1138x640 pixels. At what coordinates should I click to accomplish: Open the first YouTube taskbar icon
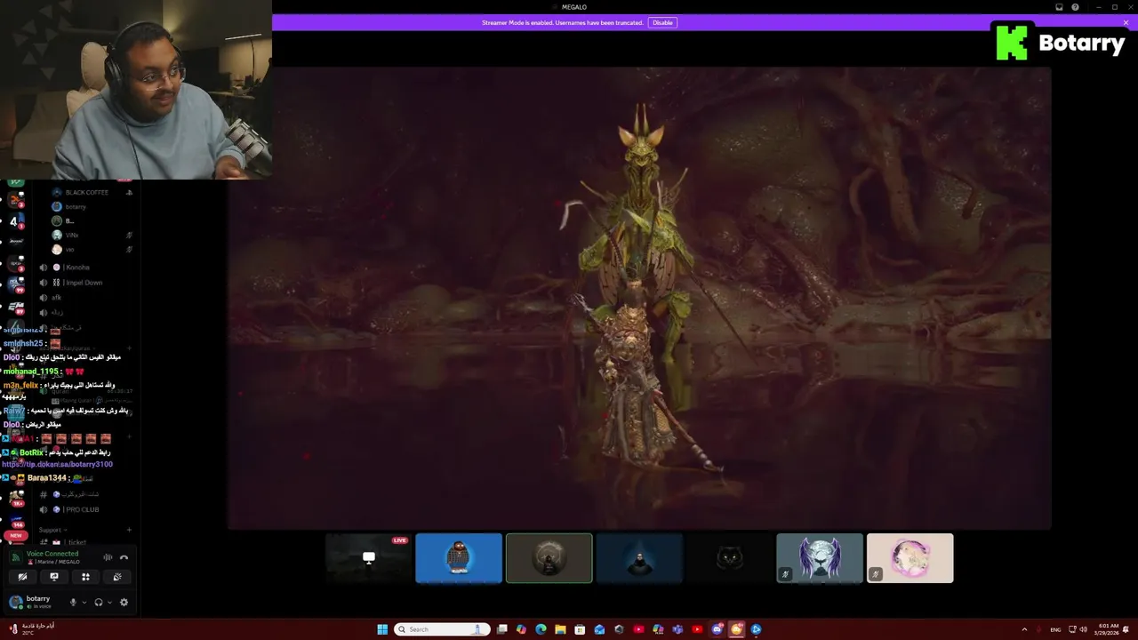[638, 629]
